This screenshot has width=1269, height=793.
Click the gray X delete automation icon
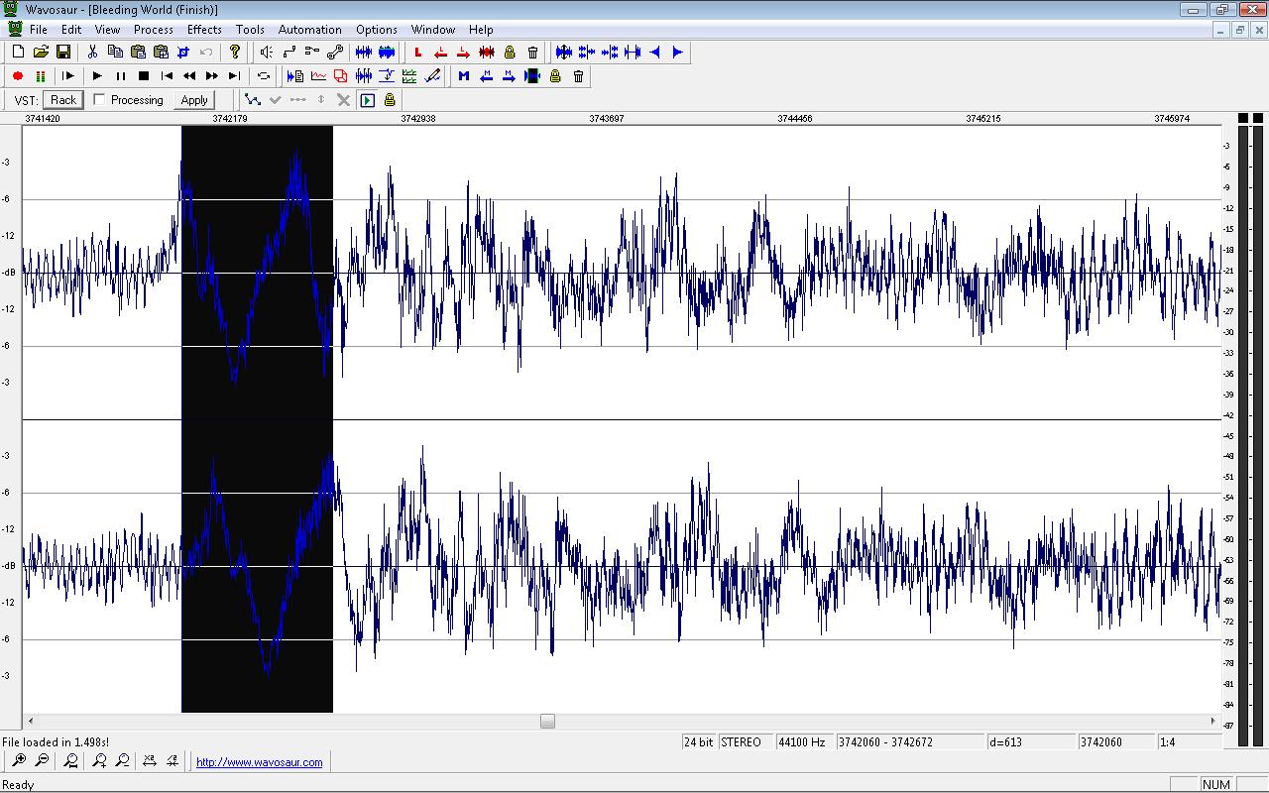[343, 100]
